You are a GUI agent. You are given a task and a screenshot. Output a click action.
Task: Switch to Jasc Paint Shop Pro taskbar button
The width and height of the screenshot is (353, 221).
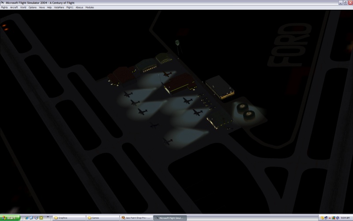[x=136, y=218]
